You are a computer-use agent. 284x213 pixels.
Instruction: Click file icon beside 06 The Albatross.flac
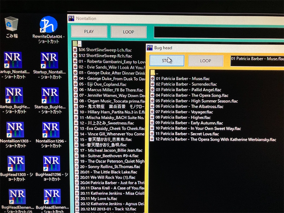(x=152, y=106)
